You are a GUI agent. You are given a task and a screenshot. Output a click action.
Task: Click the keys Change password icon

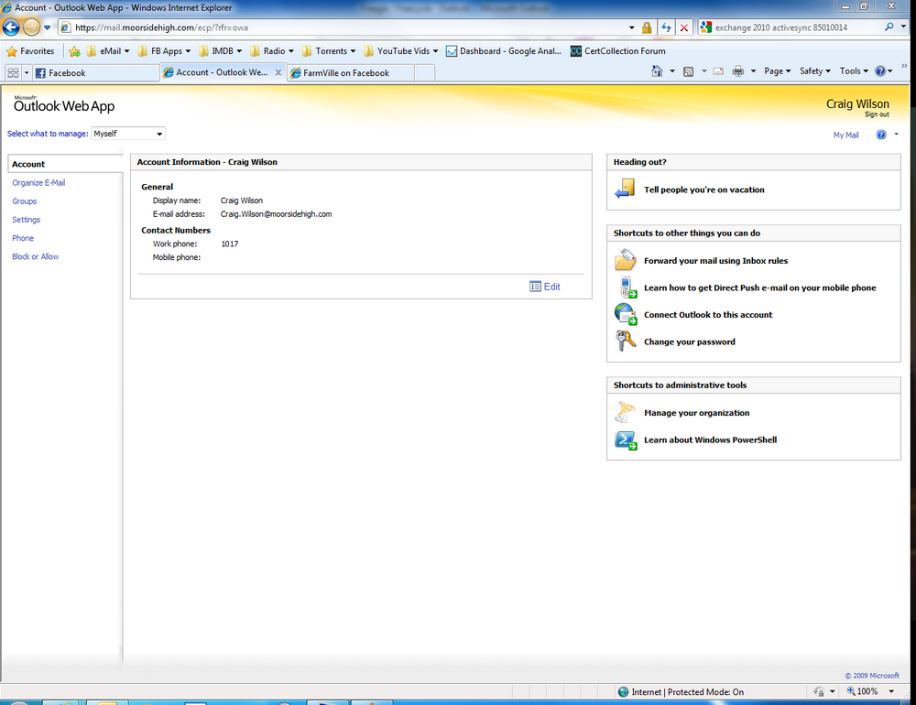point(625,341)
